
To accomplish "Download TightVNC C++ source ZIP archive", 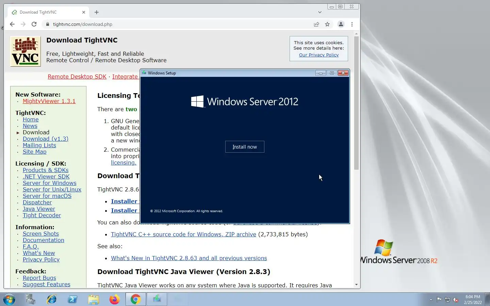I will (183, 234).
